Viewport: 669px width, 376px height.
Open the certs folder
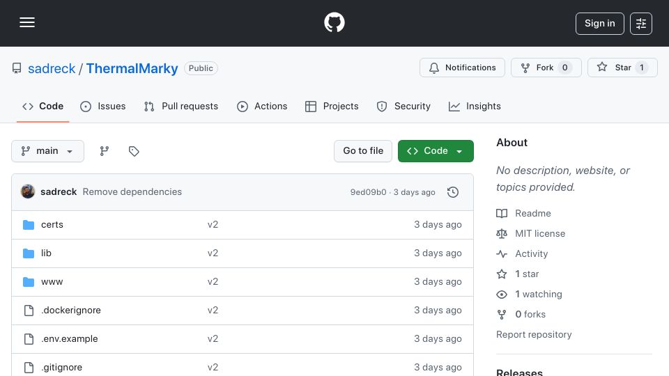(x=52, y=225)
